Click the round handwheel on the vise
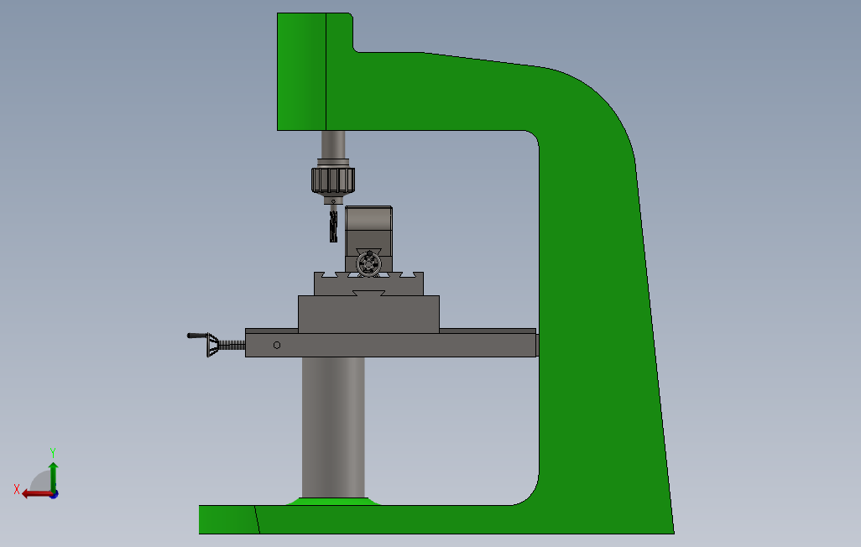861x547 pixels. pos(369,264)
